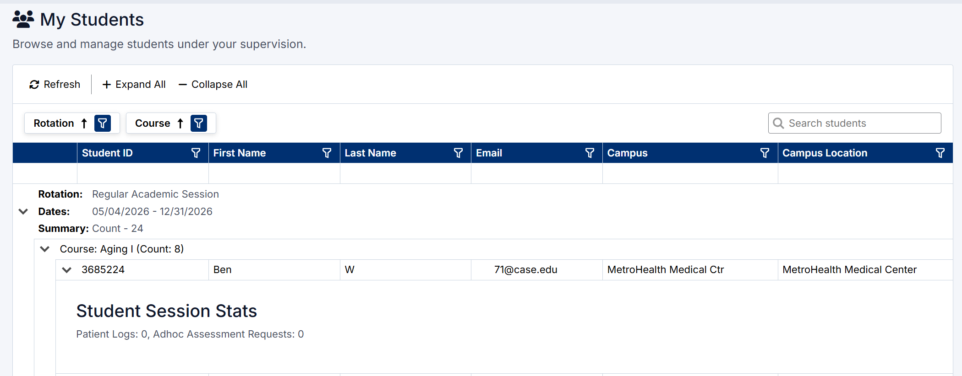Collapse all rows with Collapse All
962x376 pixels.
pos(213,85)
